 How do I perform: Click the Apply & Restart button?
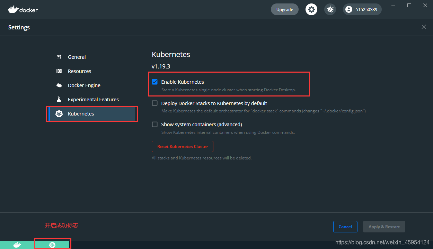point(384,227)
